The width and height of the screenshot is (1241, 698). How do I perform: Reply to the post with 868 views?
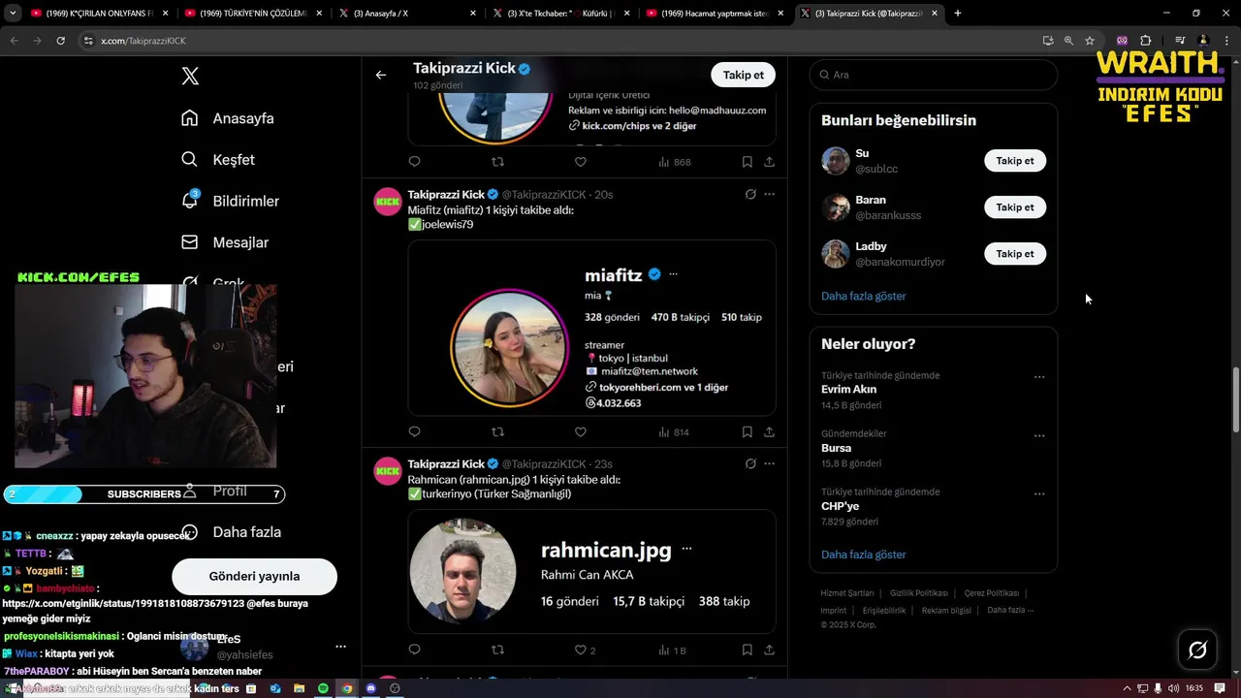(x=415, y=162)
